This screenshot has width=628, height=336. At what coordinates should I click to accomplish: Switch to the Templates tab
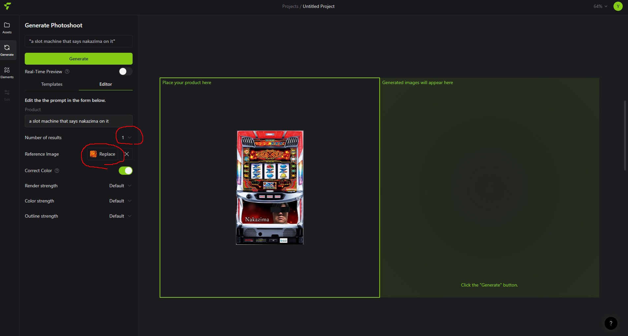pos(52,84)
